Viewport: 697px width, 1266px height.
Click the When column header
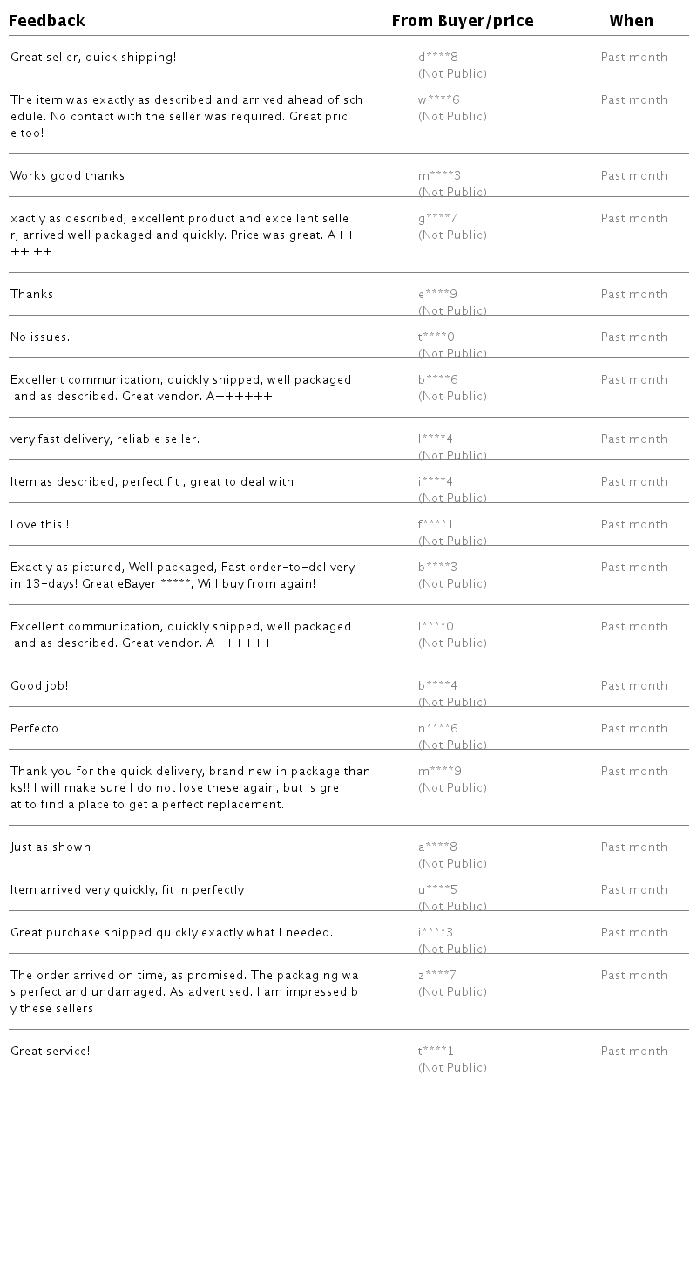click(x=631, y=21)
